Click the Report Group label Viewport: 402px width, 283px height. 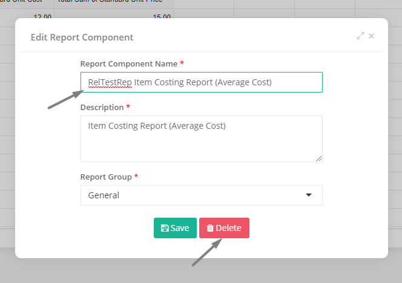coord(106,177)
